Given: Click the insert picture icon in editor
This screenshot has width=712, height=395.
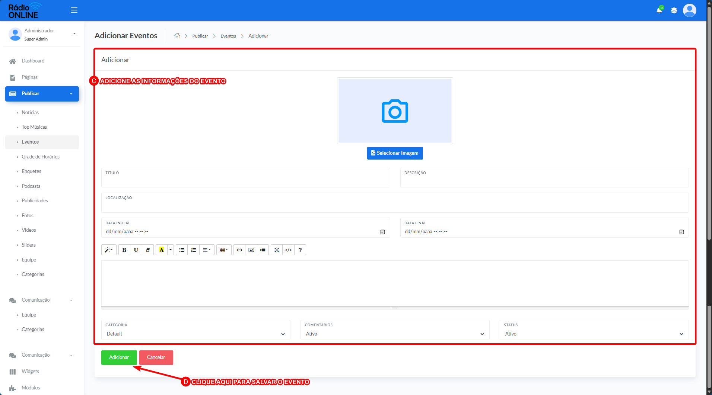Looking at the screenshot, I should pos(251,250).
